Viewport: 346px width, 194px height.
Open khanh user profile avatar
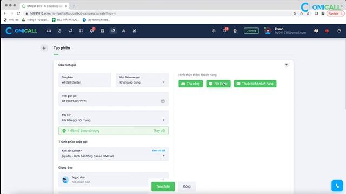(268, 31)
